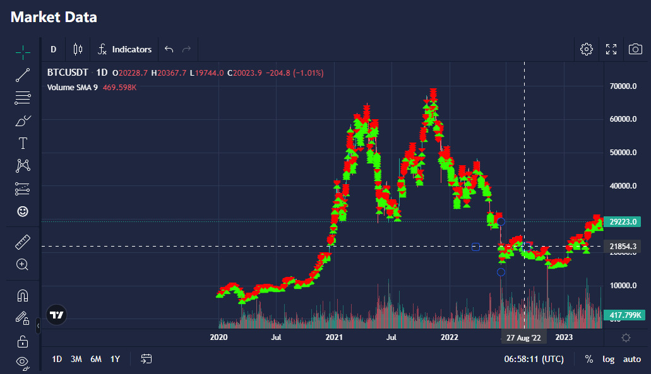Select the trend line drawing tool
Viewport: 651px width, 374px height.
tap(23, 75)
